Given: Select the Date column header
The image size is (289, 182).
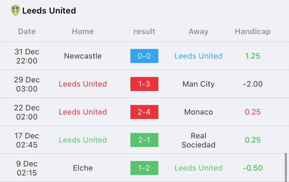Looking at the screenshot, I should [27, 31].
